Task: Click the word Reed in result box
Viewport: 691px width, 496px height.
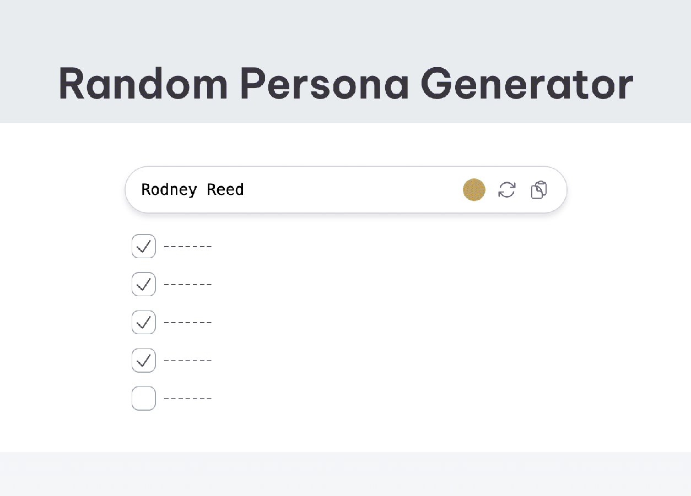Action: coord(225,189)
